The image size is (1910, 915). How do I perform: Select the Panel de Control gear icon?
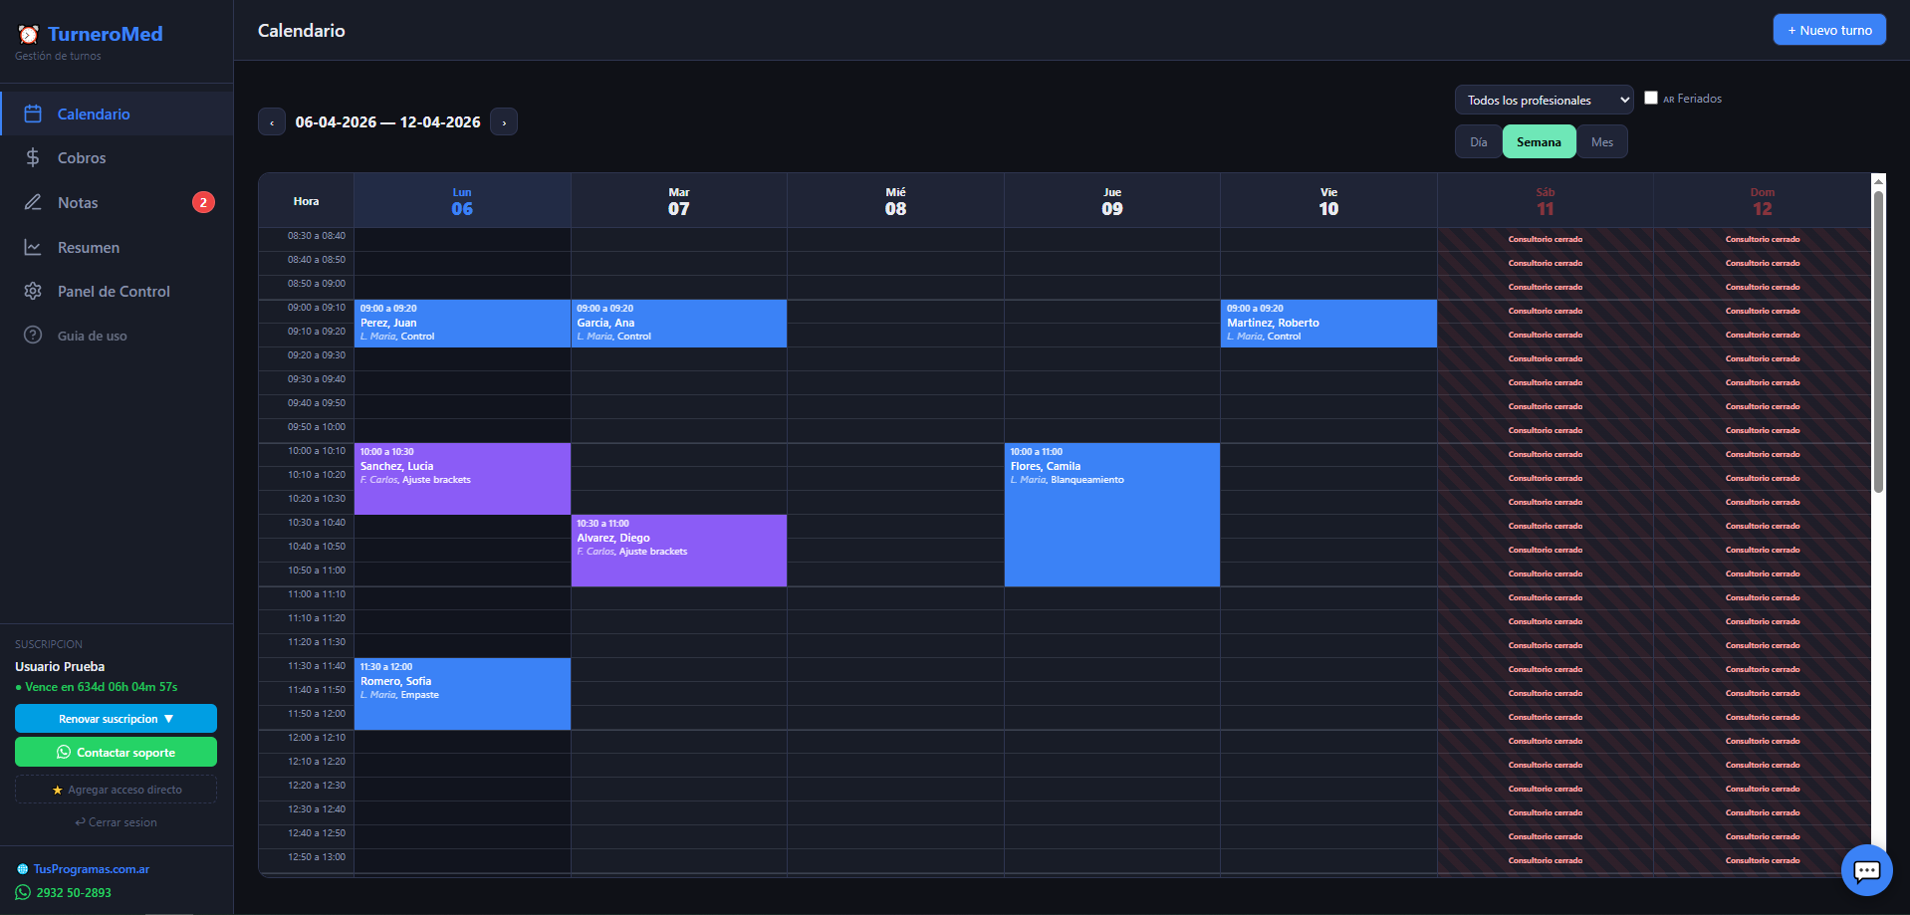point(33,291)
